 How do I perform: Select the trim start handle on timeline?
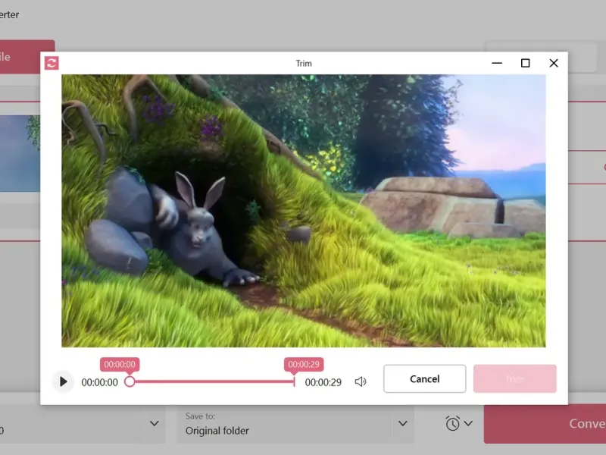[130, 382]
